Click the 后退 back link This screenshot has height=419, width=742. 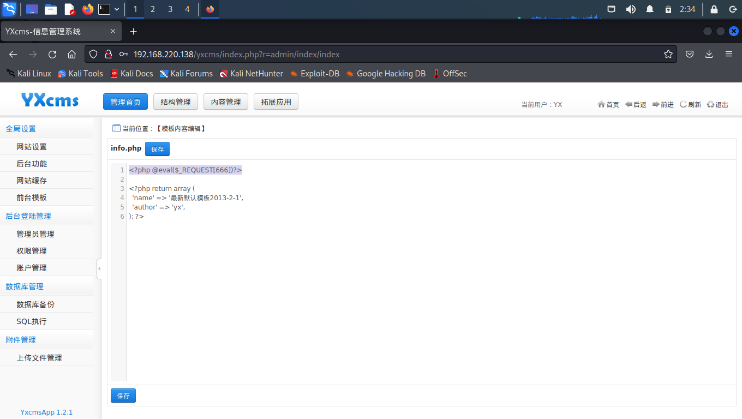point(636,105)
